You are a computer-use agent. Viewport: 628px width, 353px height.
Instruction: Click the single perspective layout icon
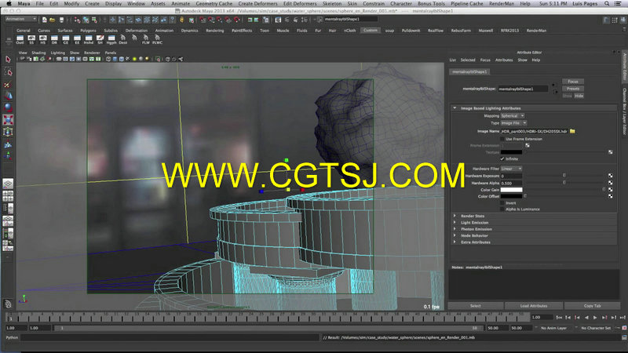[x=8, y=184]
